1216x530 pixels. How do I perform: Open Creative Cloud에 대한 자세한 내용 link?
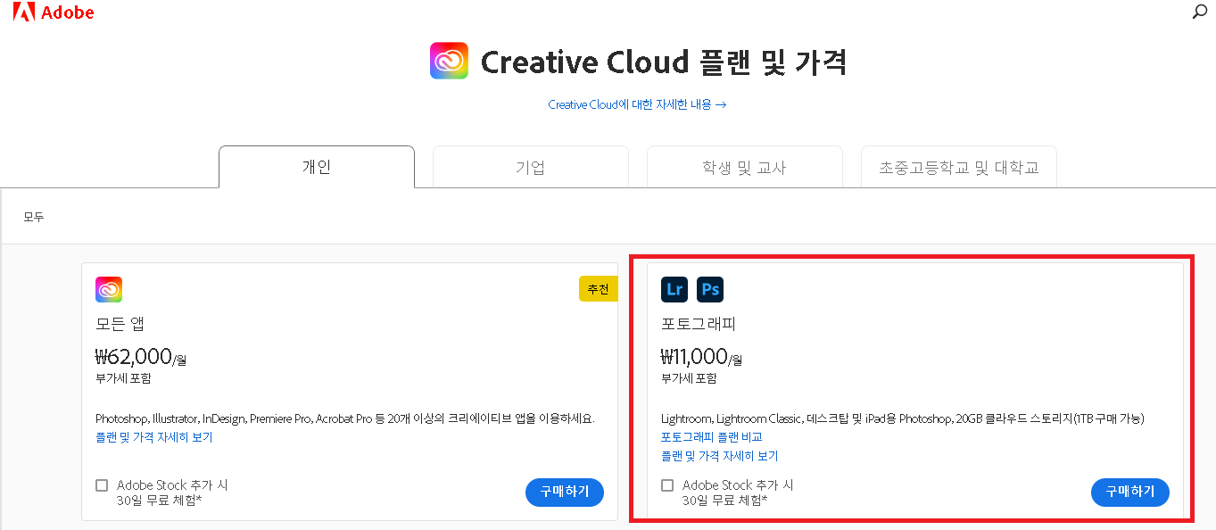637,104
